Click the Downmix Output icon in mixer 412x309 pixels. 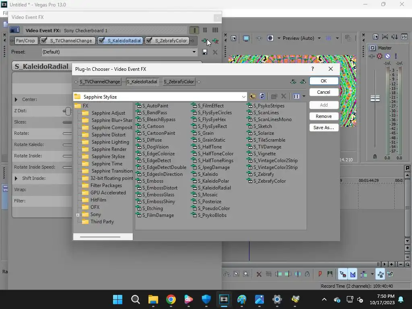click(x=385, y=37)
